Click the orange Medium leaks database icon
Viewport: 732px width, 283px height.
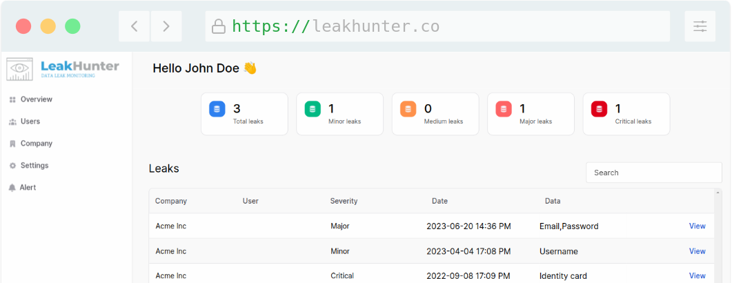pos(408,109)
